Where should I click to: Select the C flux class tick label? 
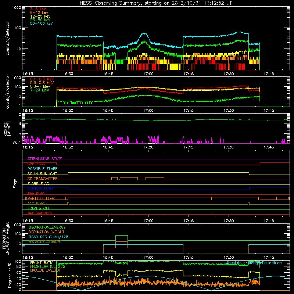pos(20,115)
